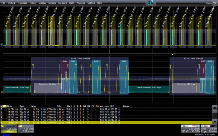Click the Synchro = 162.00 µs annotation
The height and width of the screenshot is (136, 218).
click(47, 84)
